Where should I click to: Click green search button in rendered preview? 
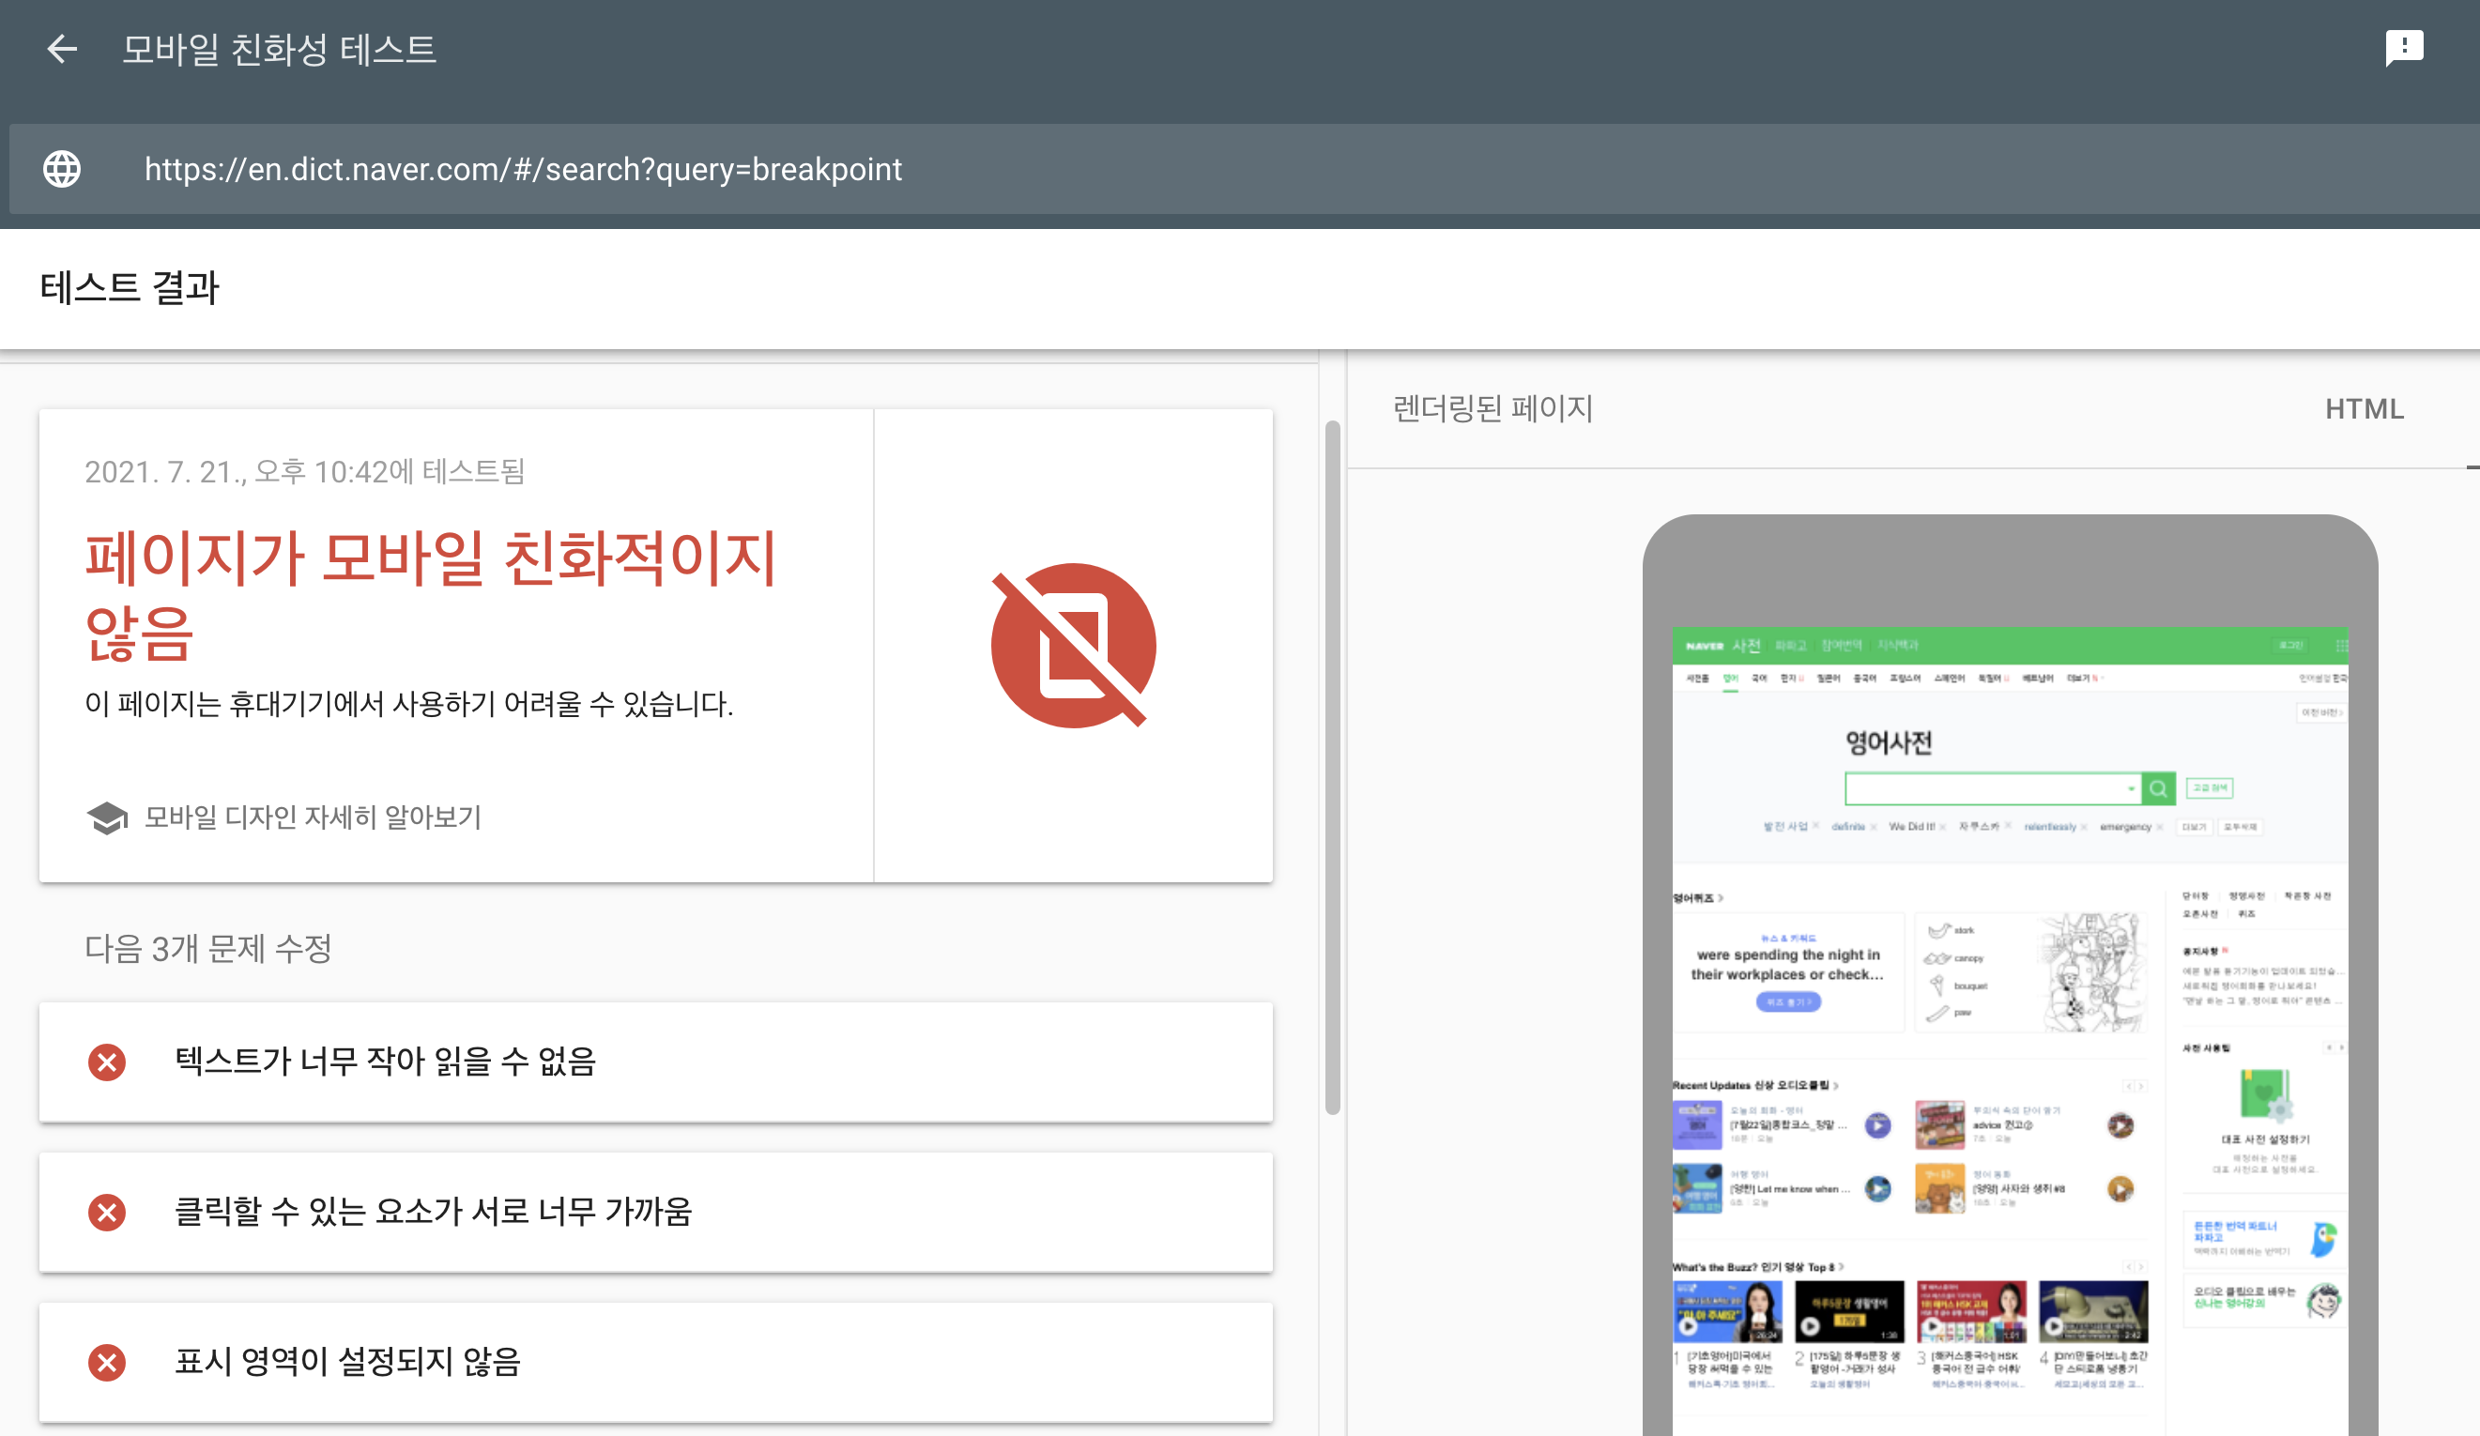click(2158, 788)
